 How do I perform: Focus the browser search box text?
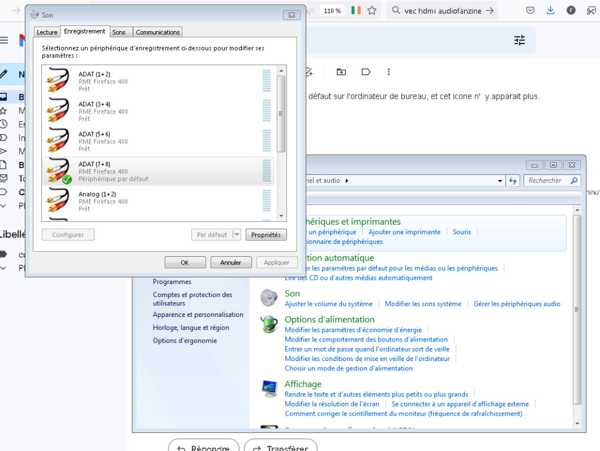pyautogui.click(x=443, y=11)
